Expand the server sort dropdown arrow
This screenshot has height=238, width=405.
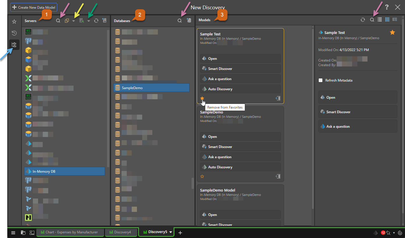[89, 21]
